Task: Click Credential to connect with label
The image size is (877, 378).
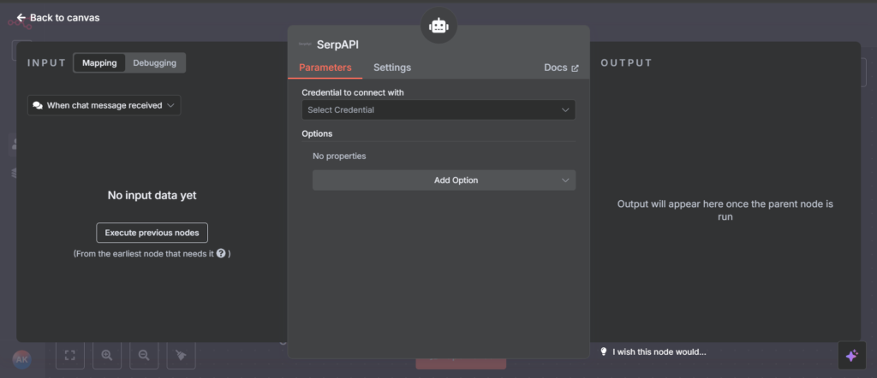Action: (x=353, y=92)
